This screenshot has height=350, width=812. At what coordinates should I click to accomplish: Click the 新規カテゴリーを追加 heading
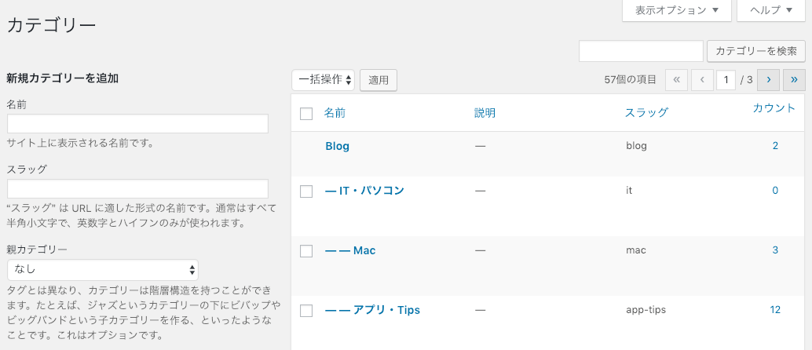pos(63,78)
